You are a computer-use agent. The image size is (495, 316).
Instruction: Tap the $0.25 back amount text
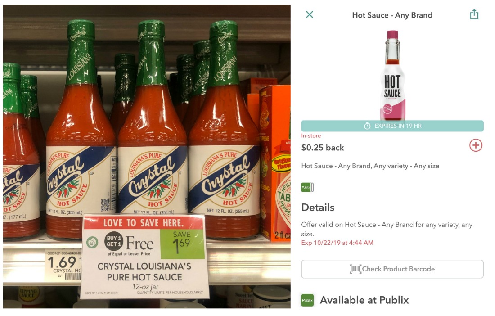coord(322,148)
